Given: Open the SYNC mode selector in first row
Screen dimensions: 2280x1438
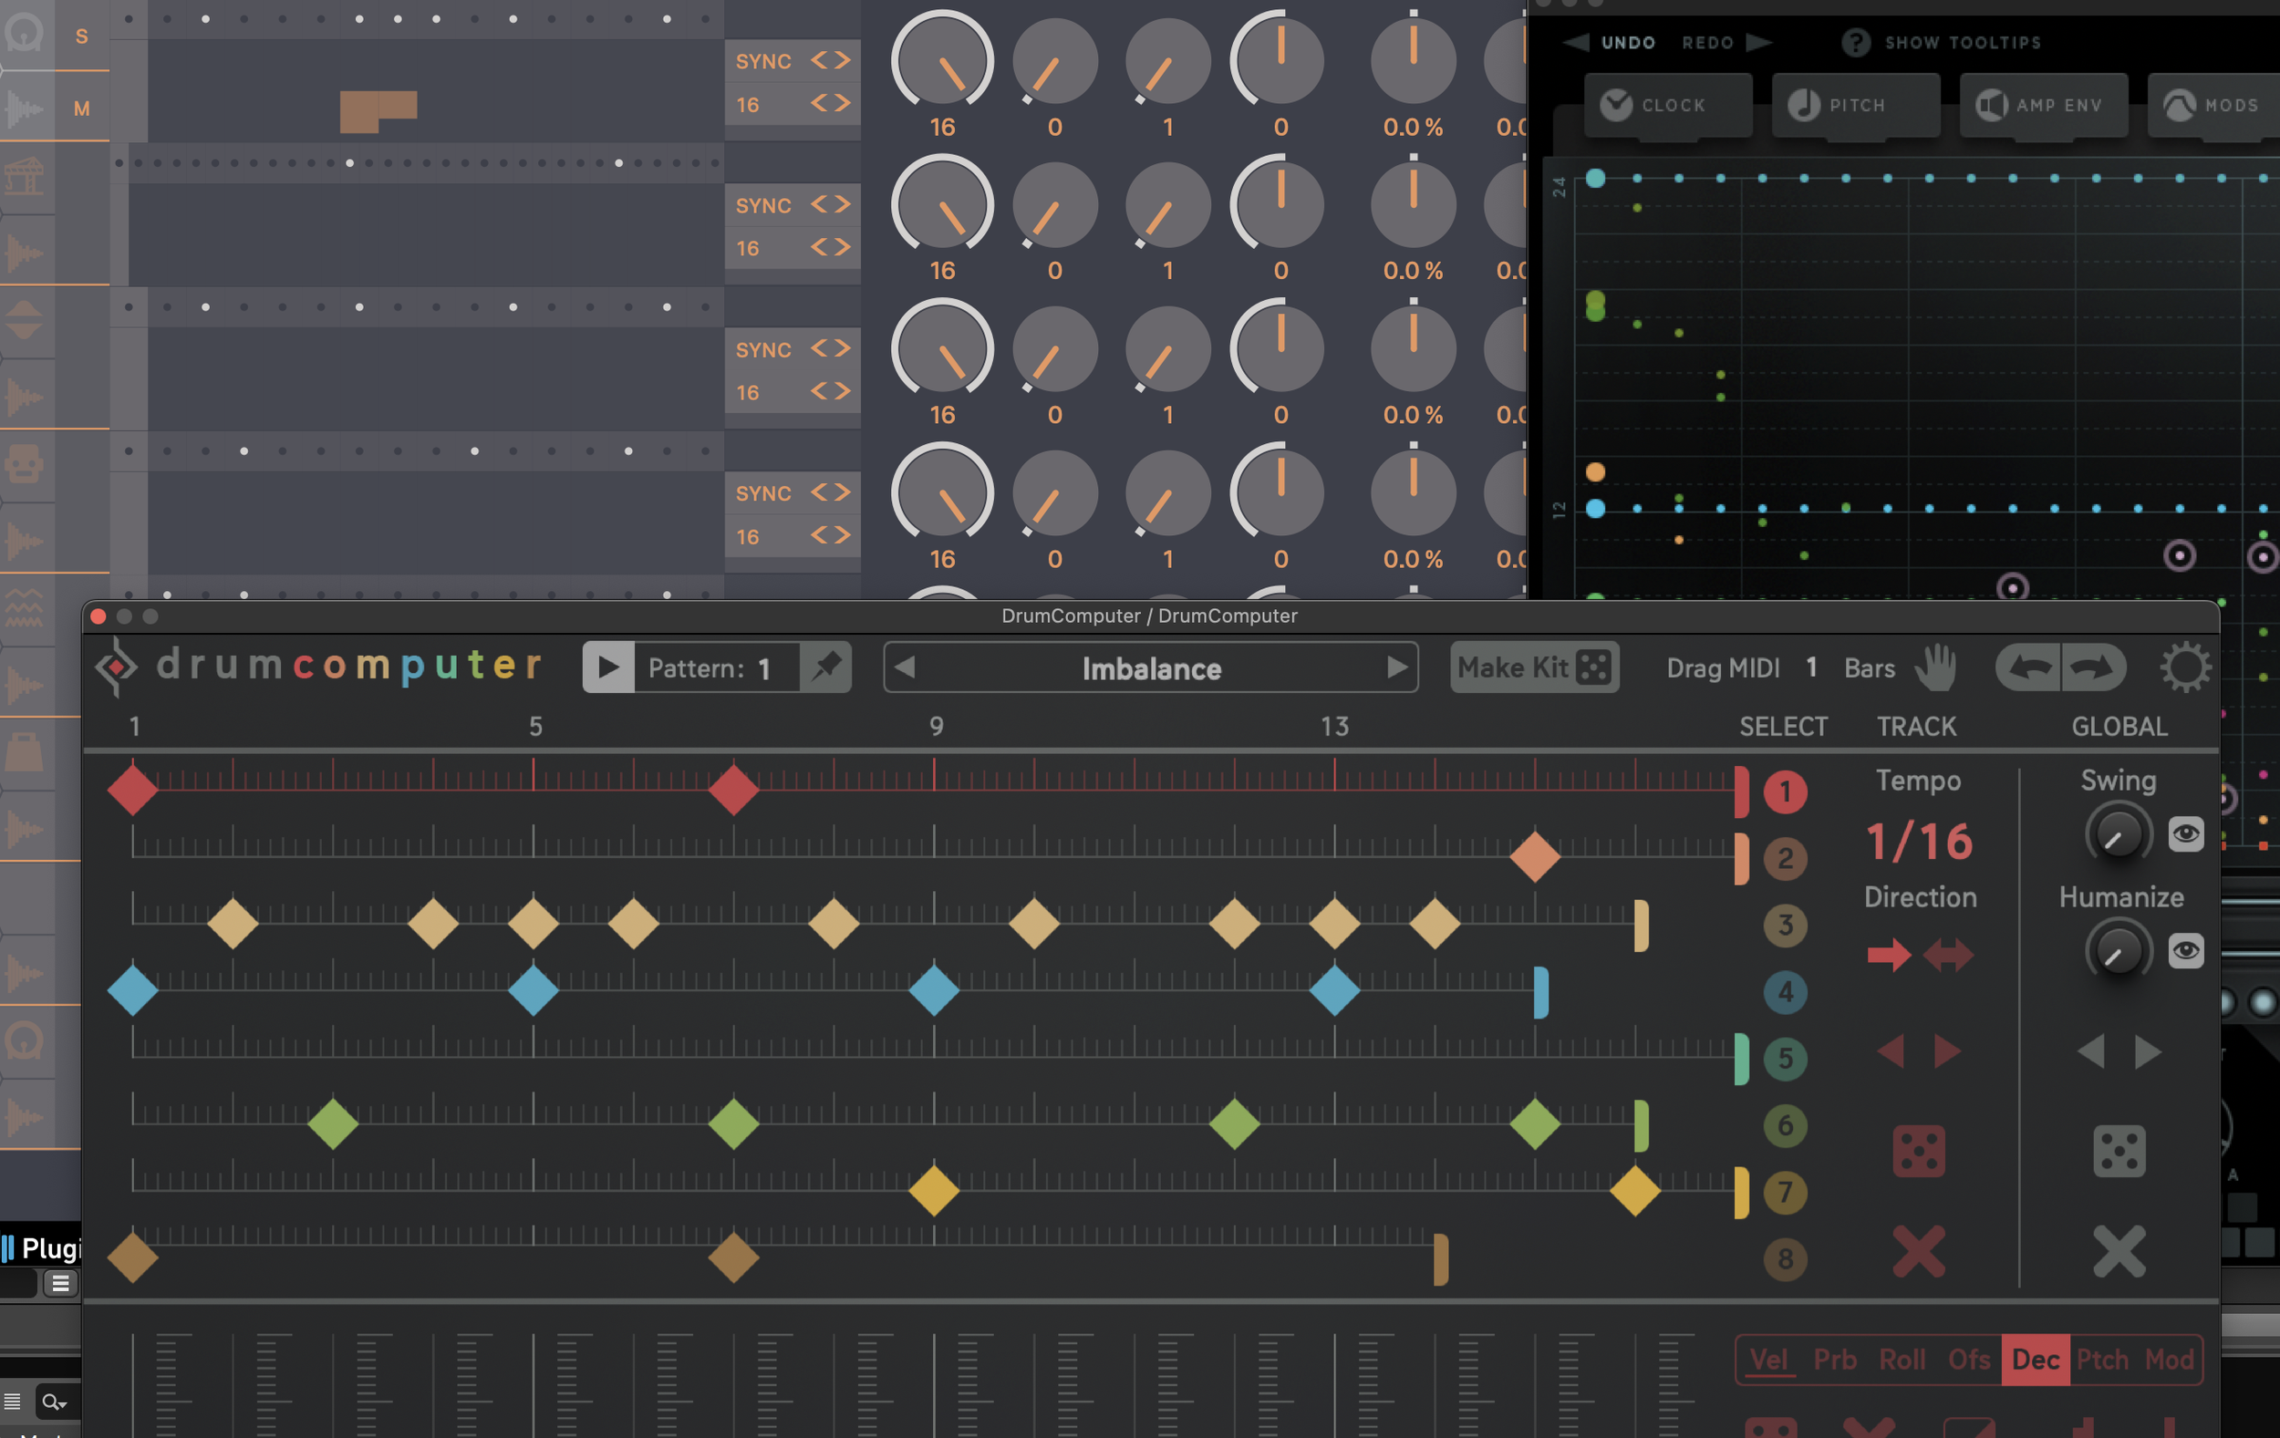Looking at the screenshot, I should point(793,60).
